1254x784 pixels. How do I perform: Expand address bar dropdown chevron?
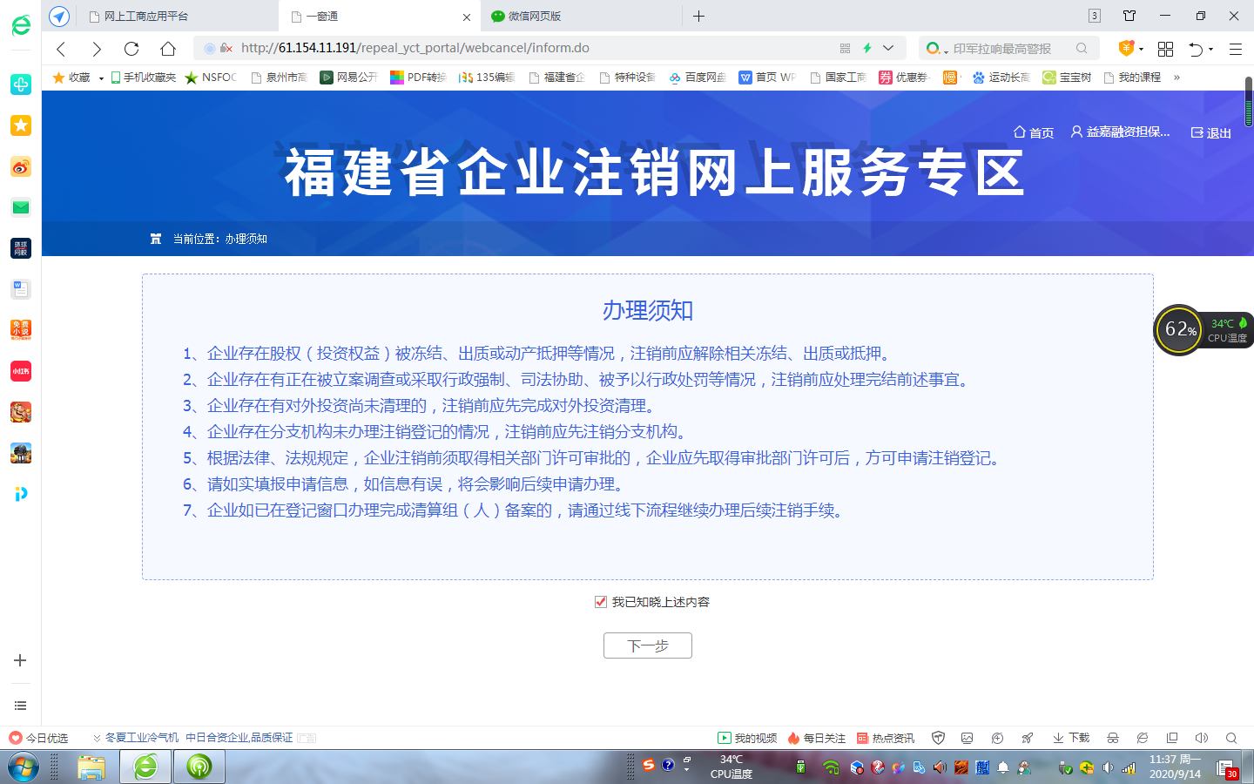(888, 48)
